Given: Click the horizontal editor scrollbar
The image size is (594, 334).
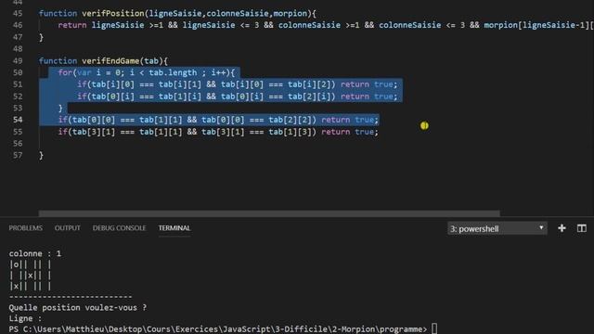Looking at the screenshot, I should coord(269,213).
